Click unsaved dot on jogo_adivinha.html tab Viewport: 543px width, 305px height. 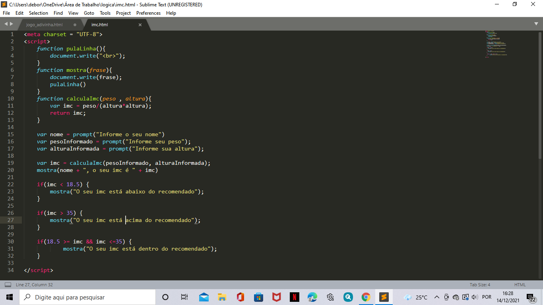(75, 25)
